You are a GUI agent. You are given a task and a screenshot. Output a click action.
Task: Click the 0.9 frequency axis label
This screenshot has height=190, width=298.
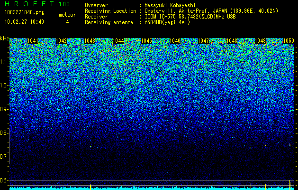point(4,109)
